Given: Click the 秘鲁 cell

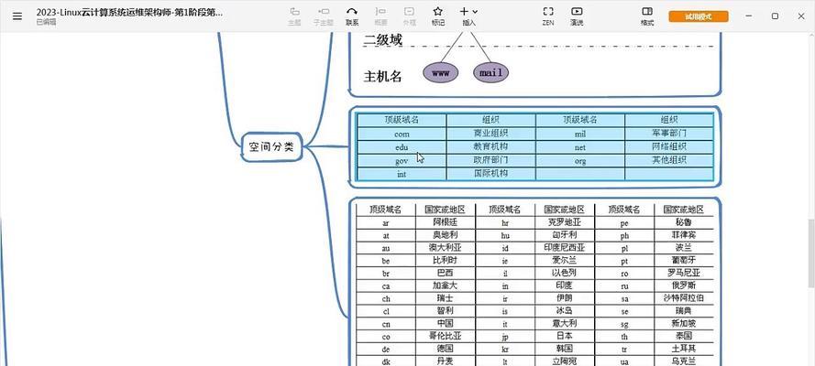Looking at the screenshot, I should (x=684, y=222).
